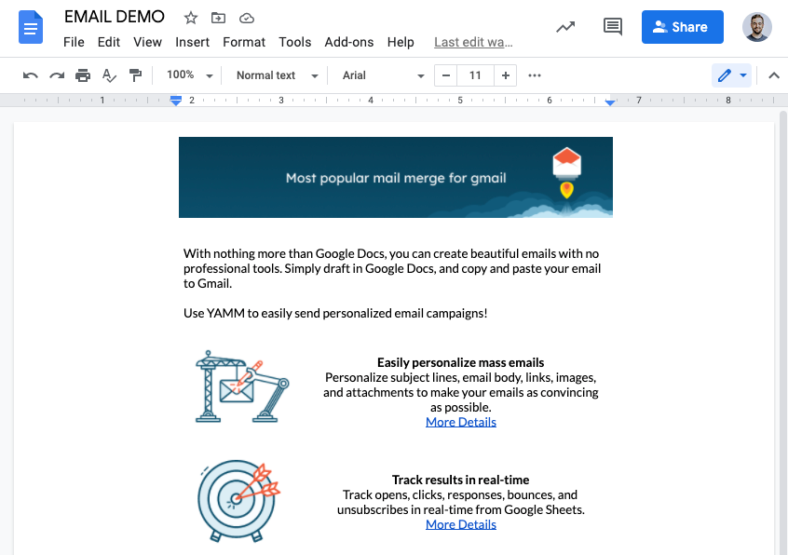Open the comment history panel

[612, 27]
